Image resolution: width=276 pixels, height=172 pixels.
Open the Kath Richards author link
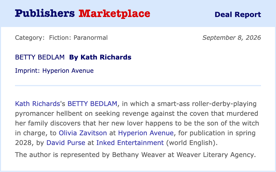click(x=37, y=104)
